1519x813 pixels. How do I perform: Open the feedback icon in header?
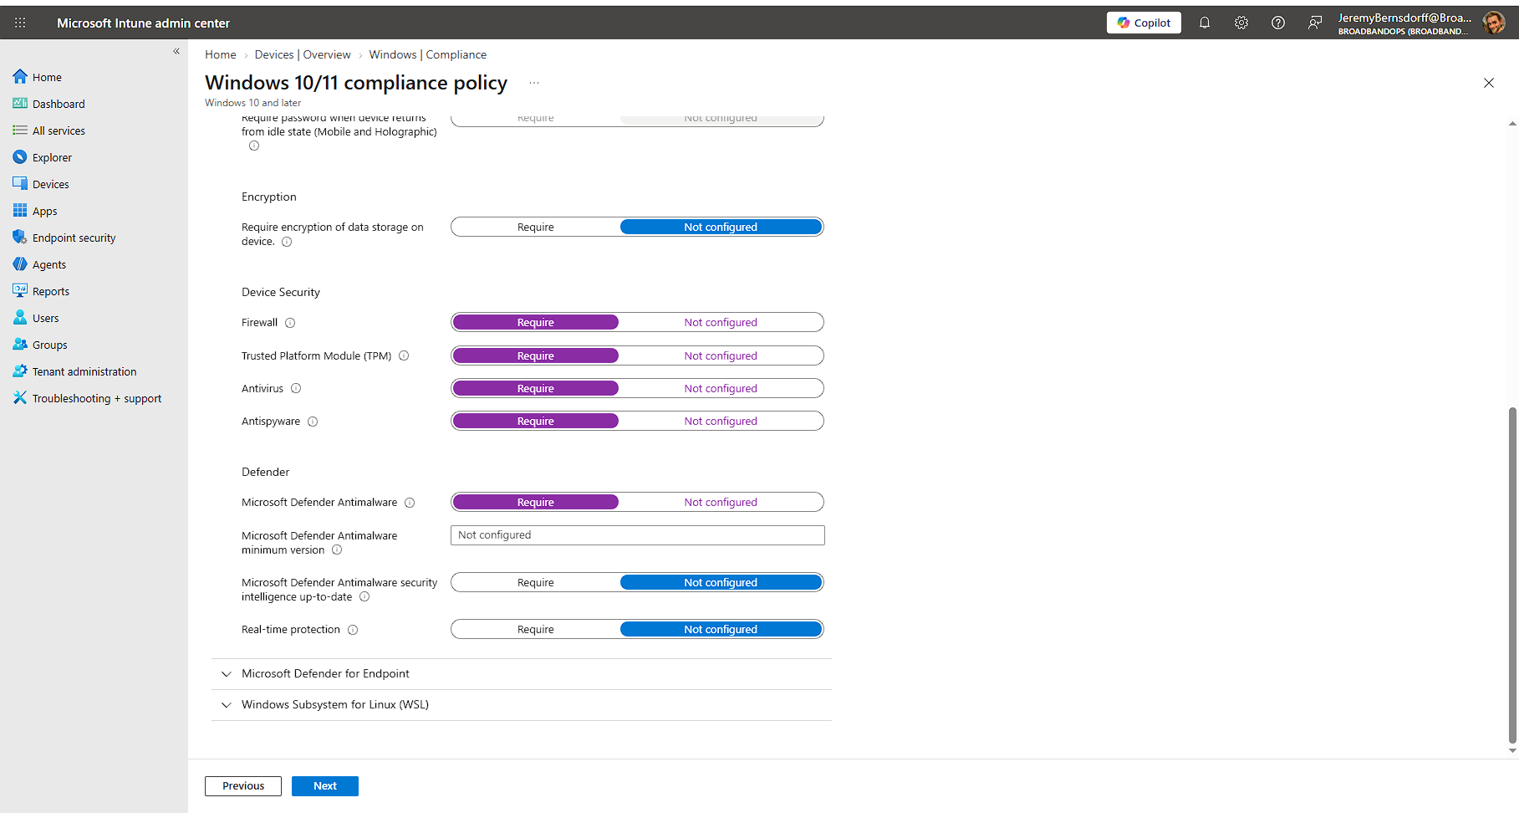click(x=1315, y=23)
